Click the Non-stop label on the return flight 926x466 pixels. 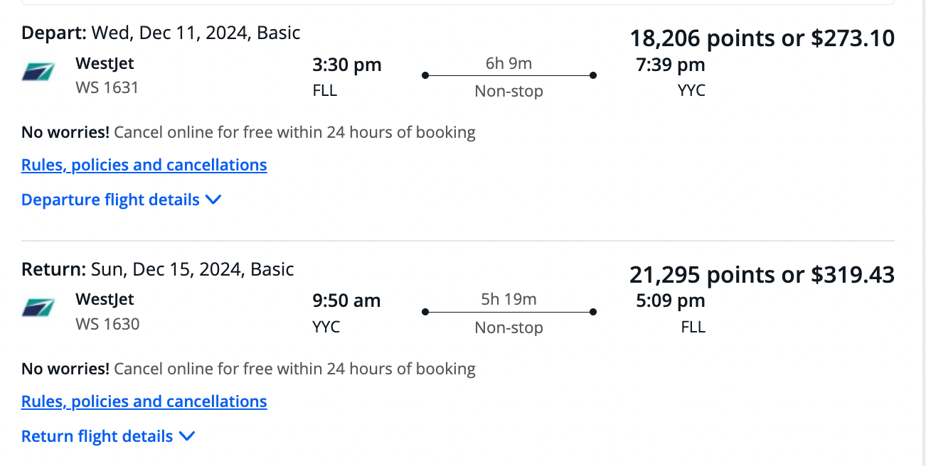click(x=509, y=327)
